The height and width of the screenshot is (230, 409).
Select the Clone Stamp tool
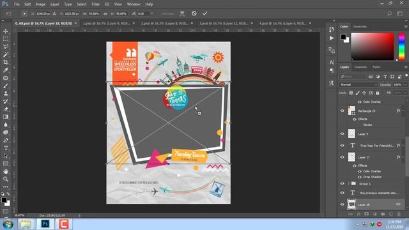point(6,94)
